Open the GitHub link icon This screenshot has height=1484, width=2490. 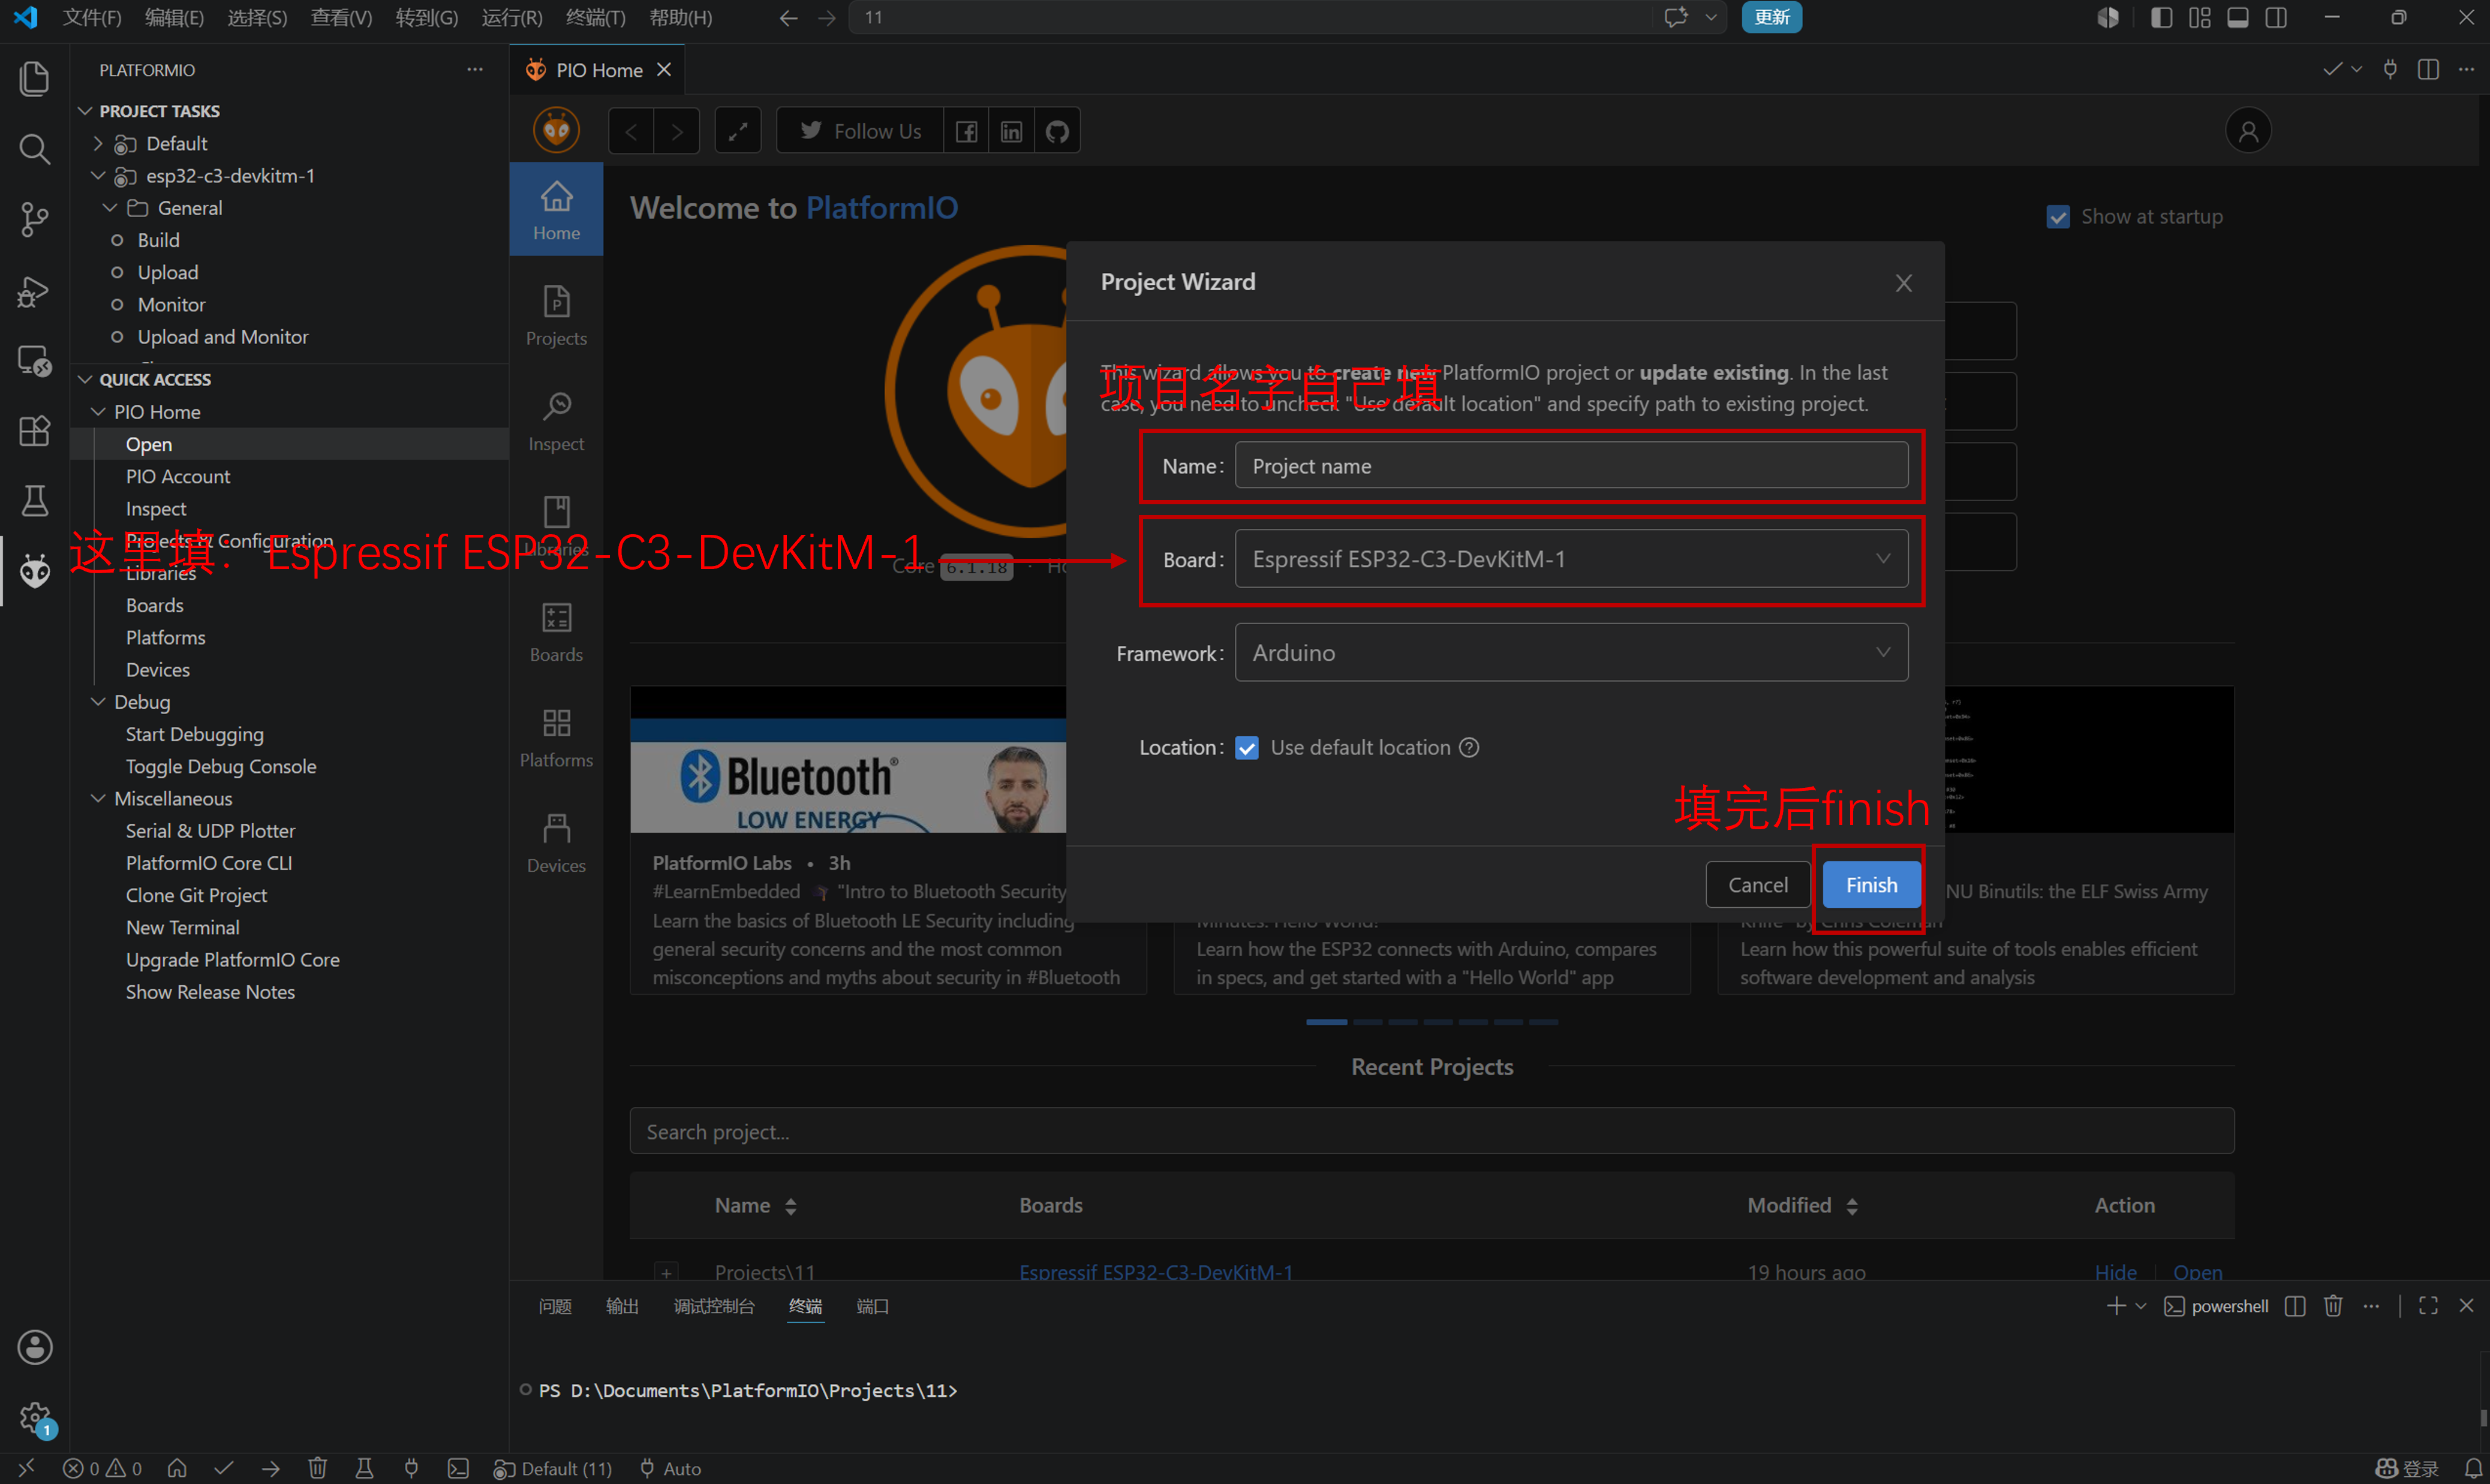(x=1057, y=131)
